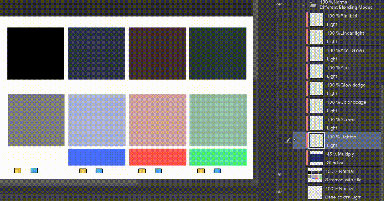Click the light green square on the canvas
Viewport: 384px width, 201px height.
click(x=218, y=120)
